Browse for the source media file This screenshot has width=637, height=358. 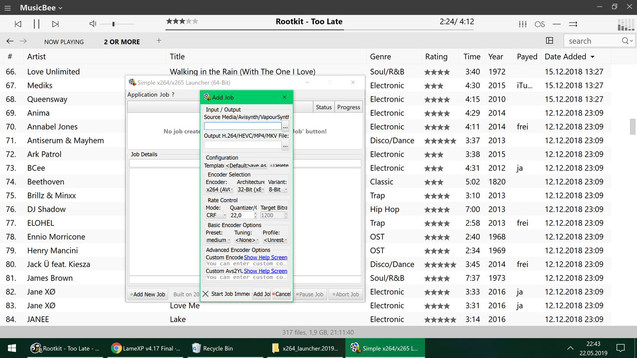pyautogui.click(x=285, y=126)
